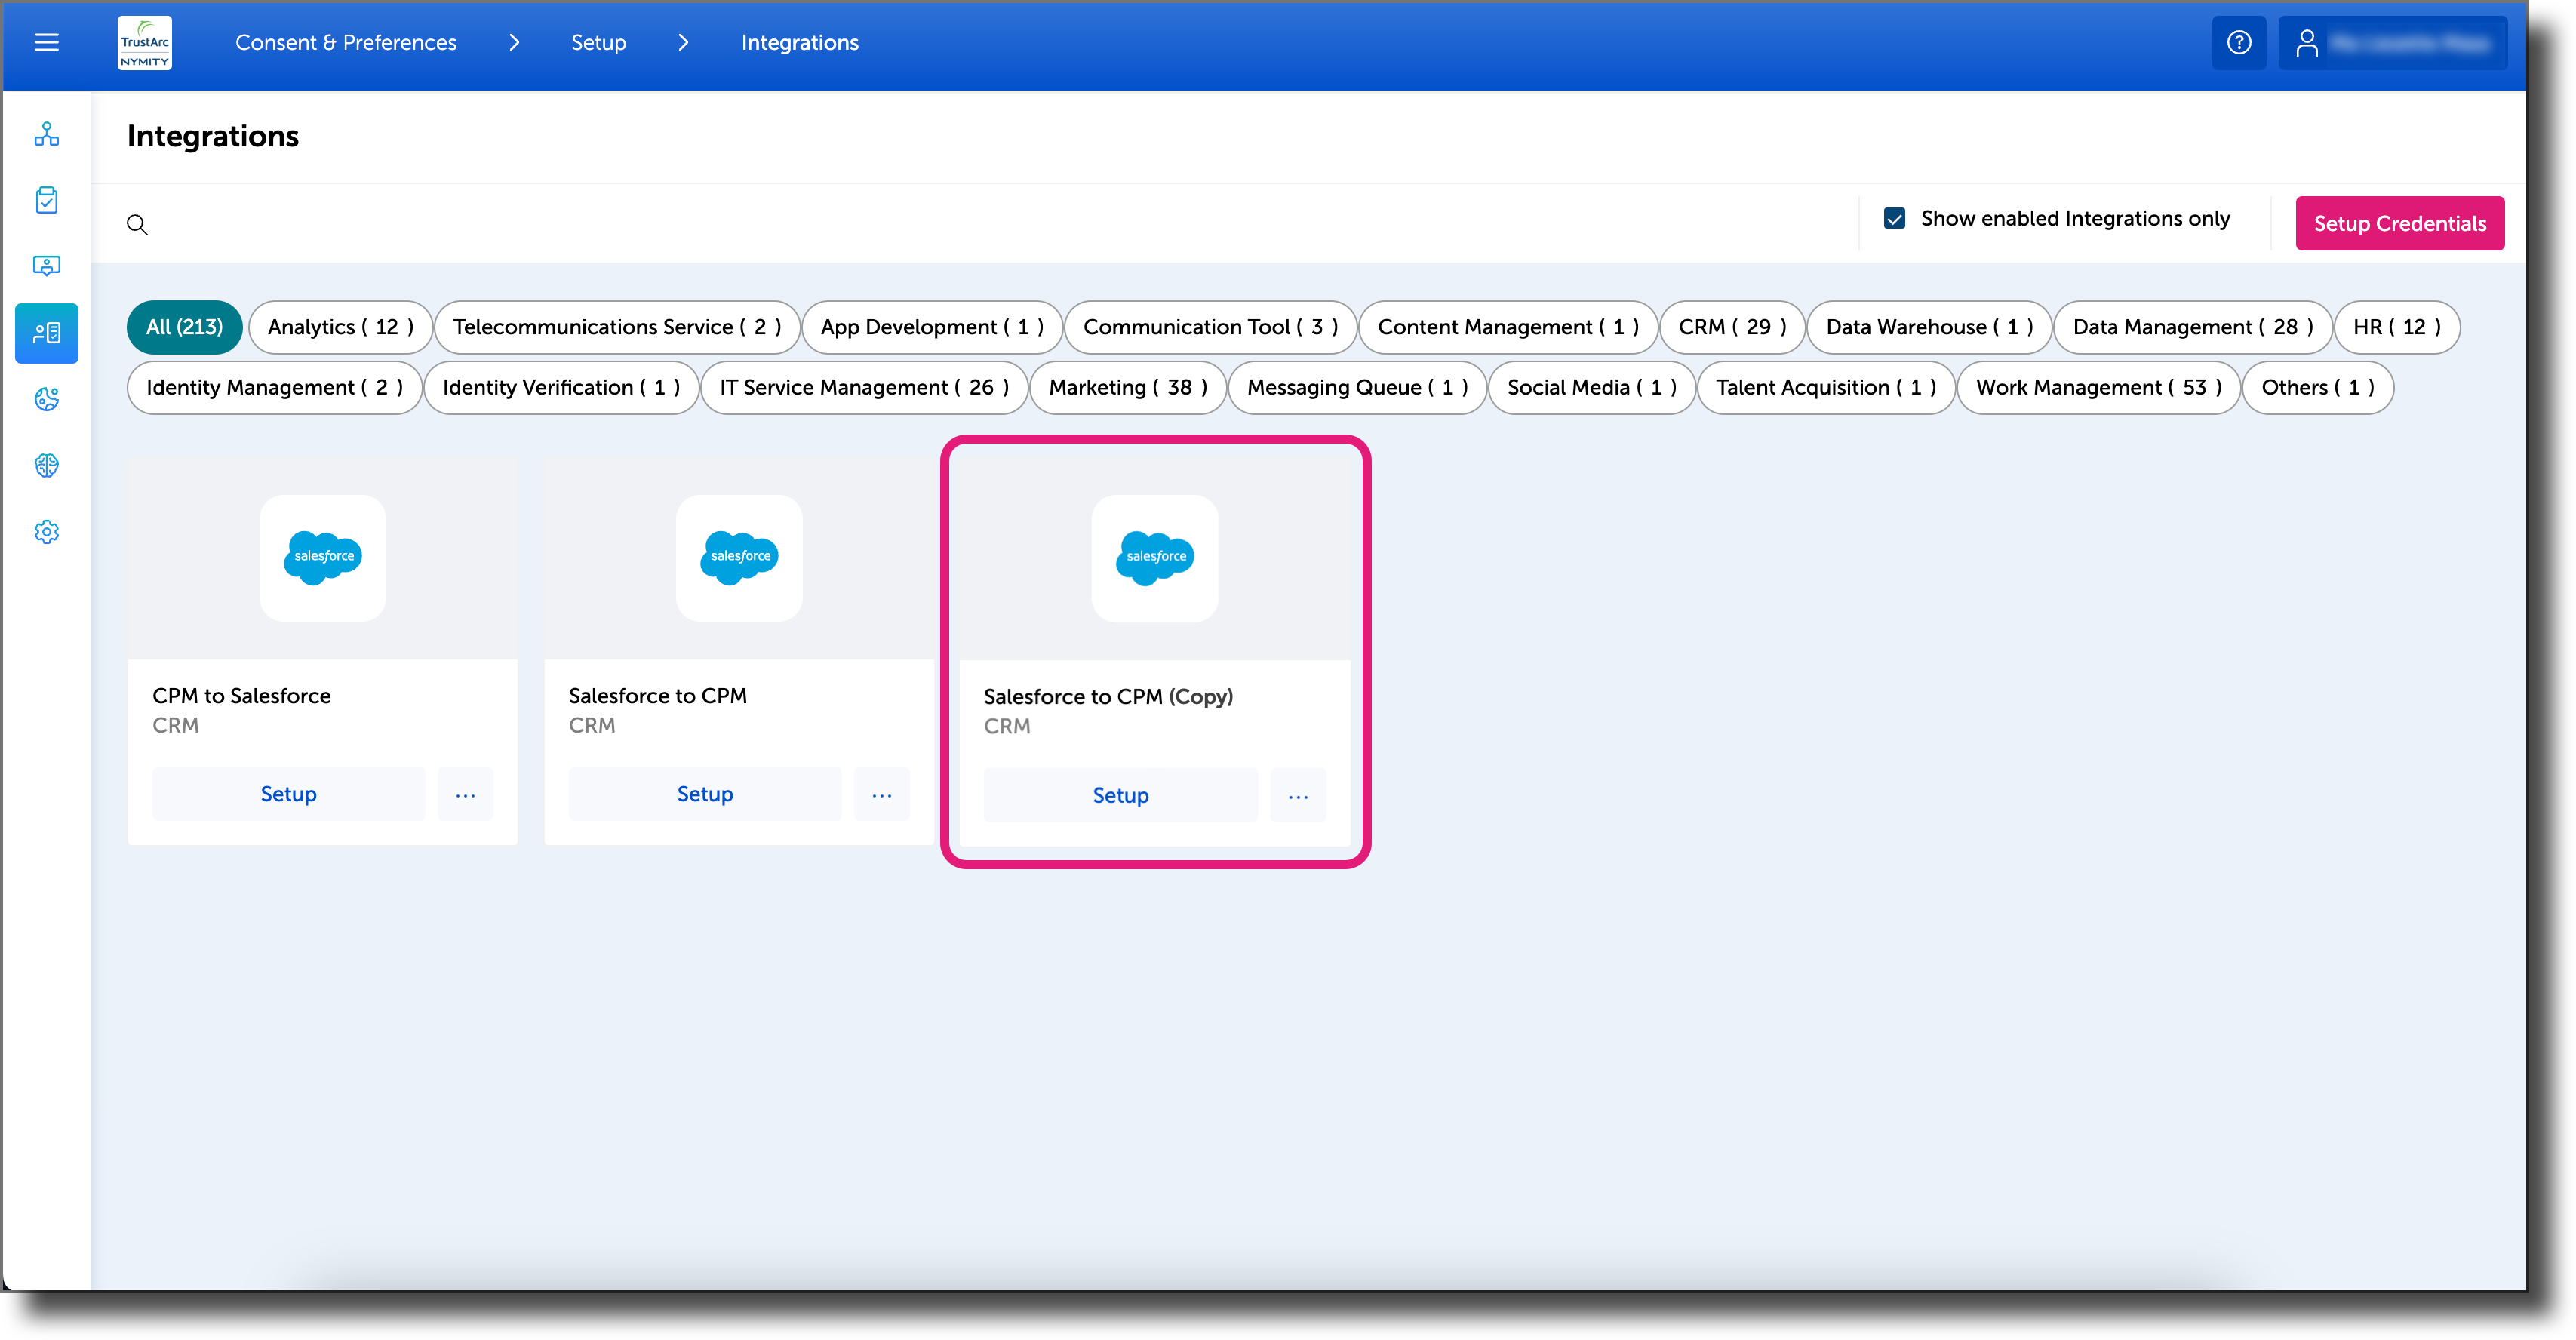Filter by Content Management ( 1 )
This screenshot has width=2576, height=1340.
point(1508,327)
